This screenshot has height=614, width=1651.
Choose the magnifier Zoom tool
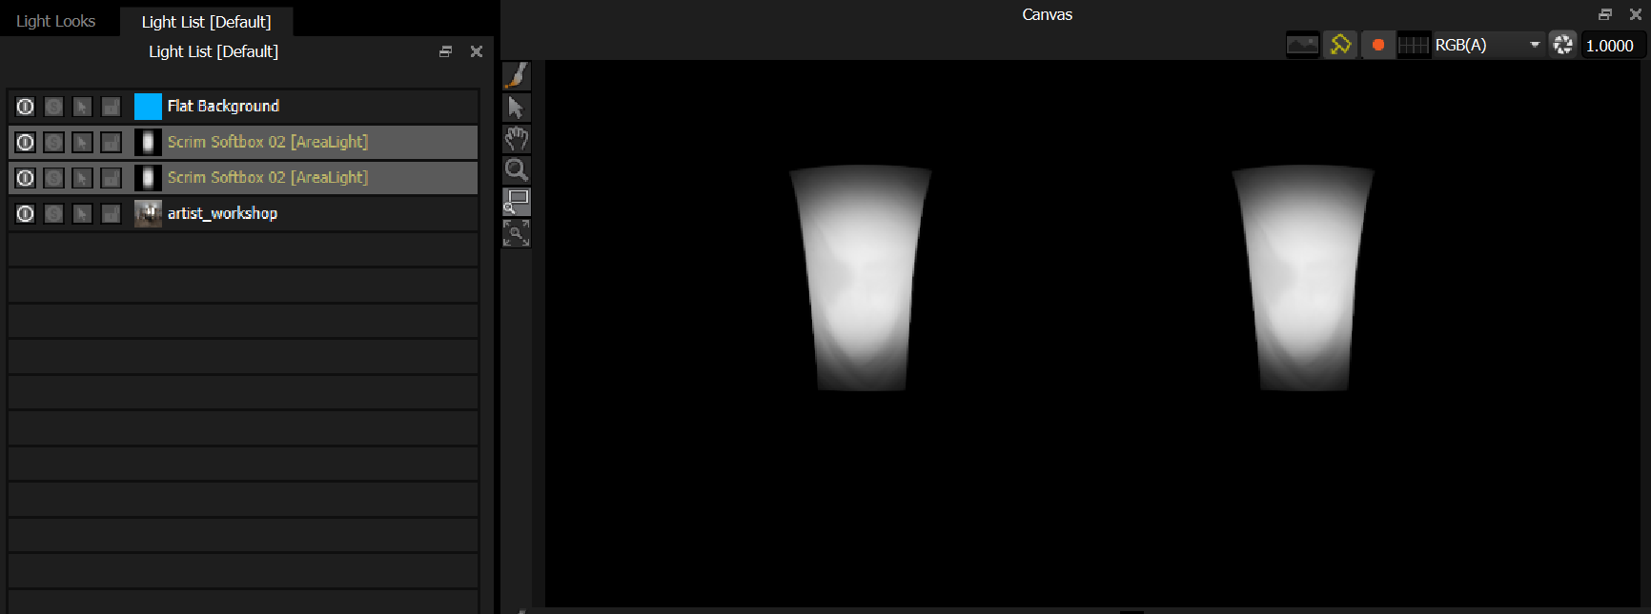516,170
